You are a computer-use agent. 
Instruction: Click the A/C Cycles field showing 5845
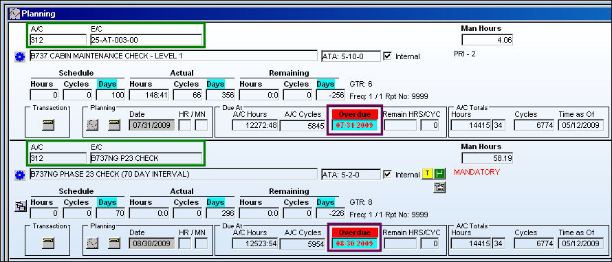[x=303, y=125]
